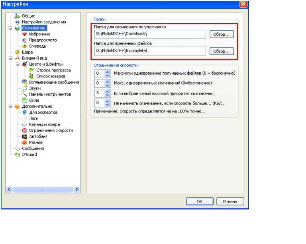Click the Сообщения icon
This screenshot has width=306, height=244.
point(18,149)
